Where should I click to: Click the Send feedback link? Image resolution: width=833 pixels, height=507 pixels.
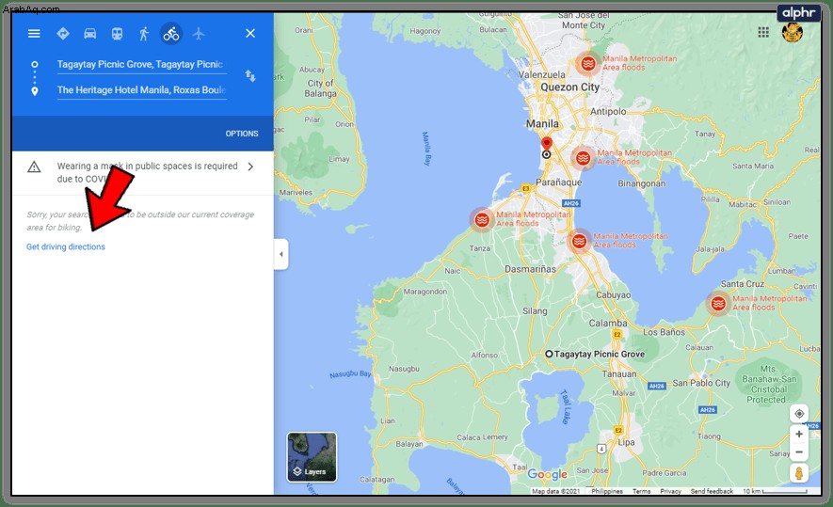click(x=712, y=492)
